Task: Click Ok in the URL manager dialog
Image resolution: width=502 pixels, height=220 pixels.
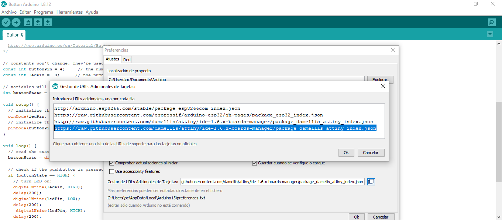Action: point(346,153)
